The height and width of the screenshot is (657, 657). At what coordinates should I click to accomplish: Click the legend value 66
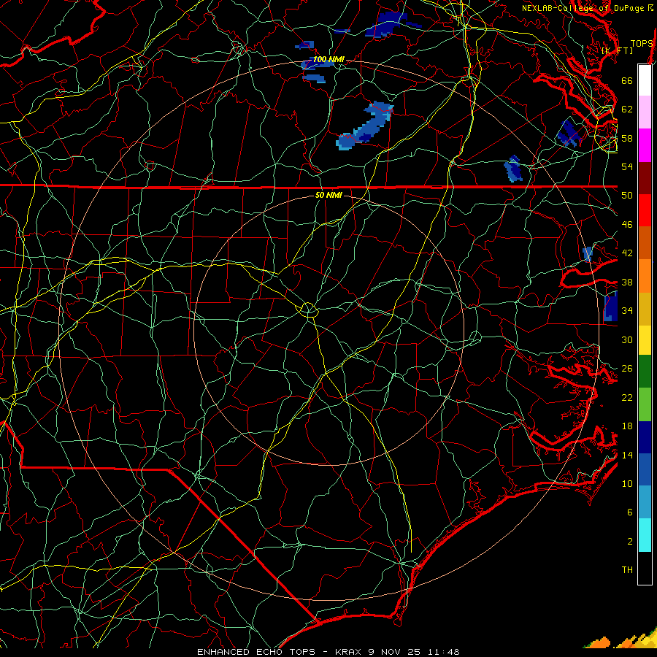(627, 80)
